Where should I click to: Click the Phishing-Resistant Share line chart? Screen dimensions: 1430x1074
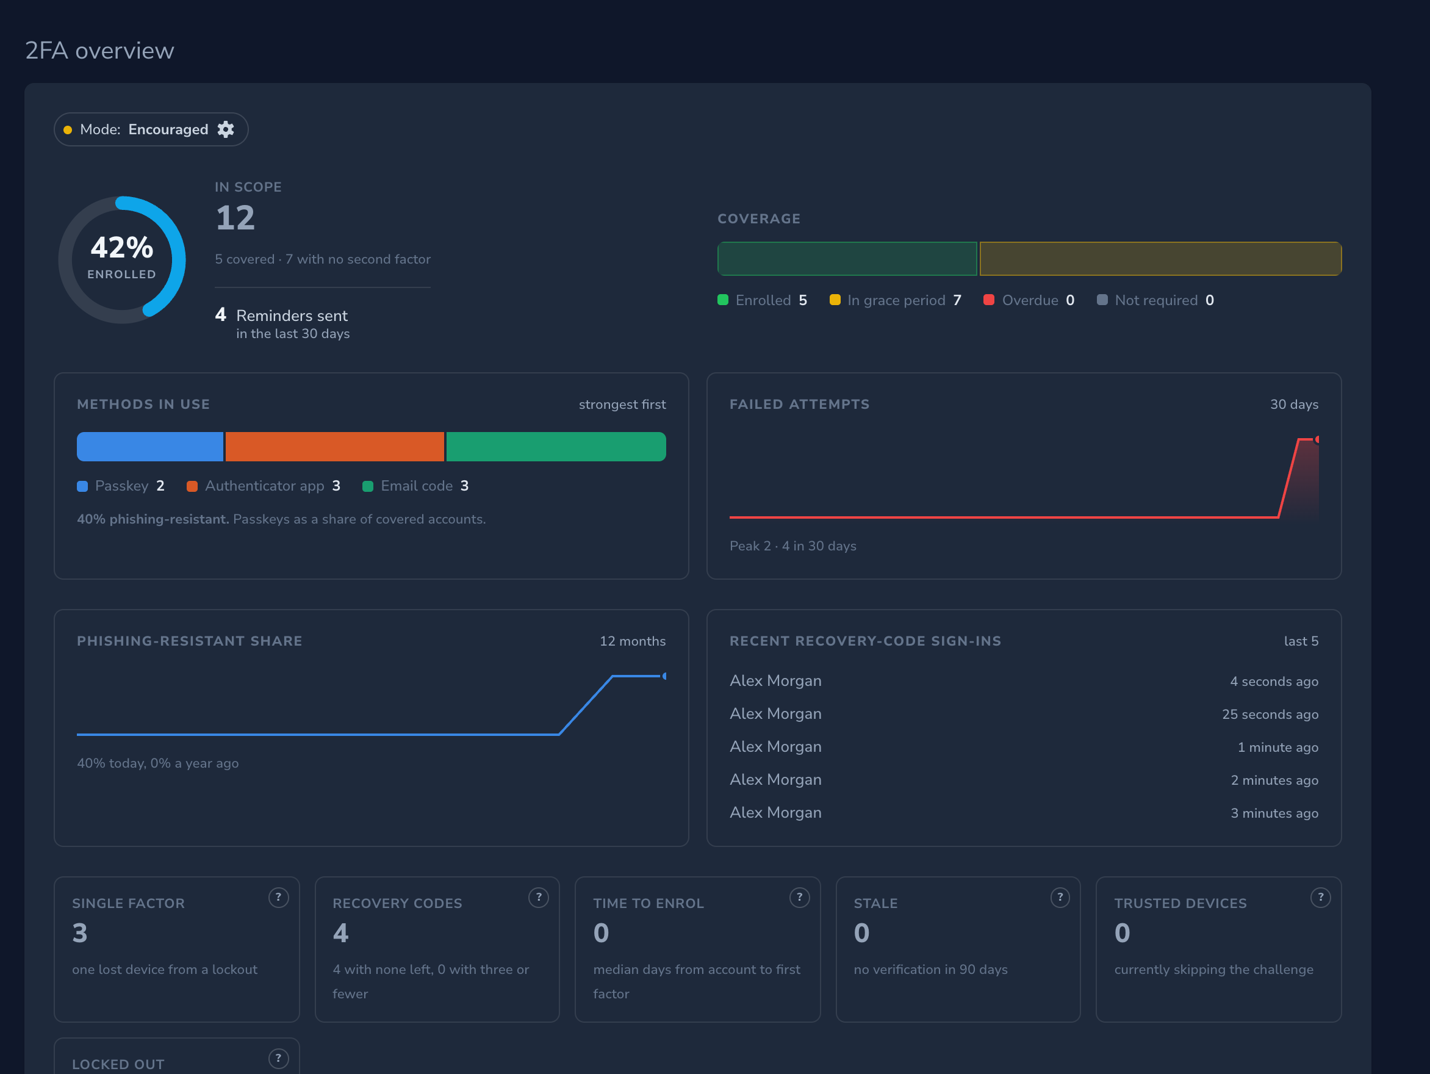click(372, 705)
